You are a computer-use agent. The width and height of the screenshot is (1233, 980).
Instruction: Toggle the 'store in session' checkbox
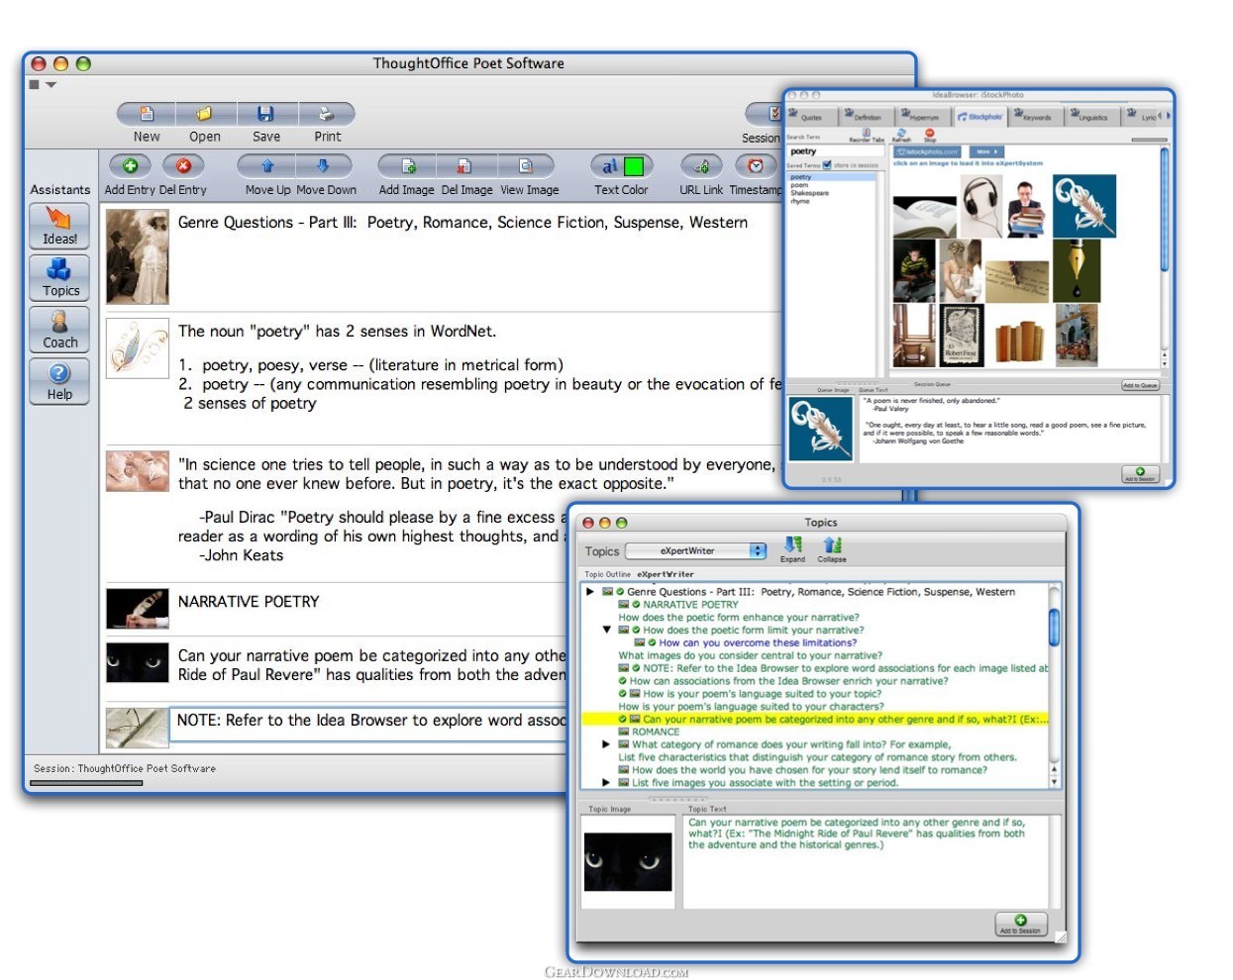(x=827, y=165)
